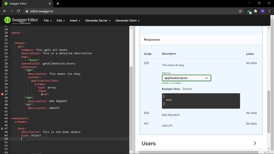Click the preview horizontal scrollbar
Viewport: 274px width, 154px height.
pyautogui.click(x=199, y=152)
